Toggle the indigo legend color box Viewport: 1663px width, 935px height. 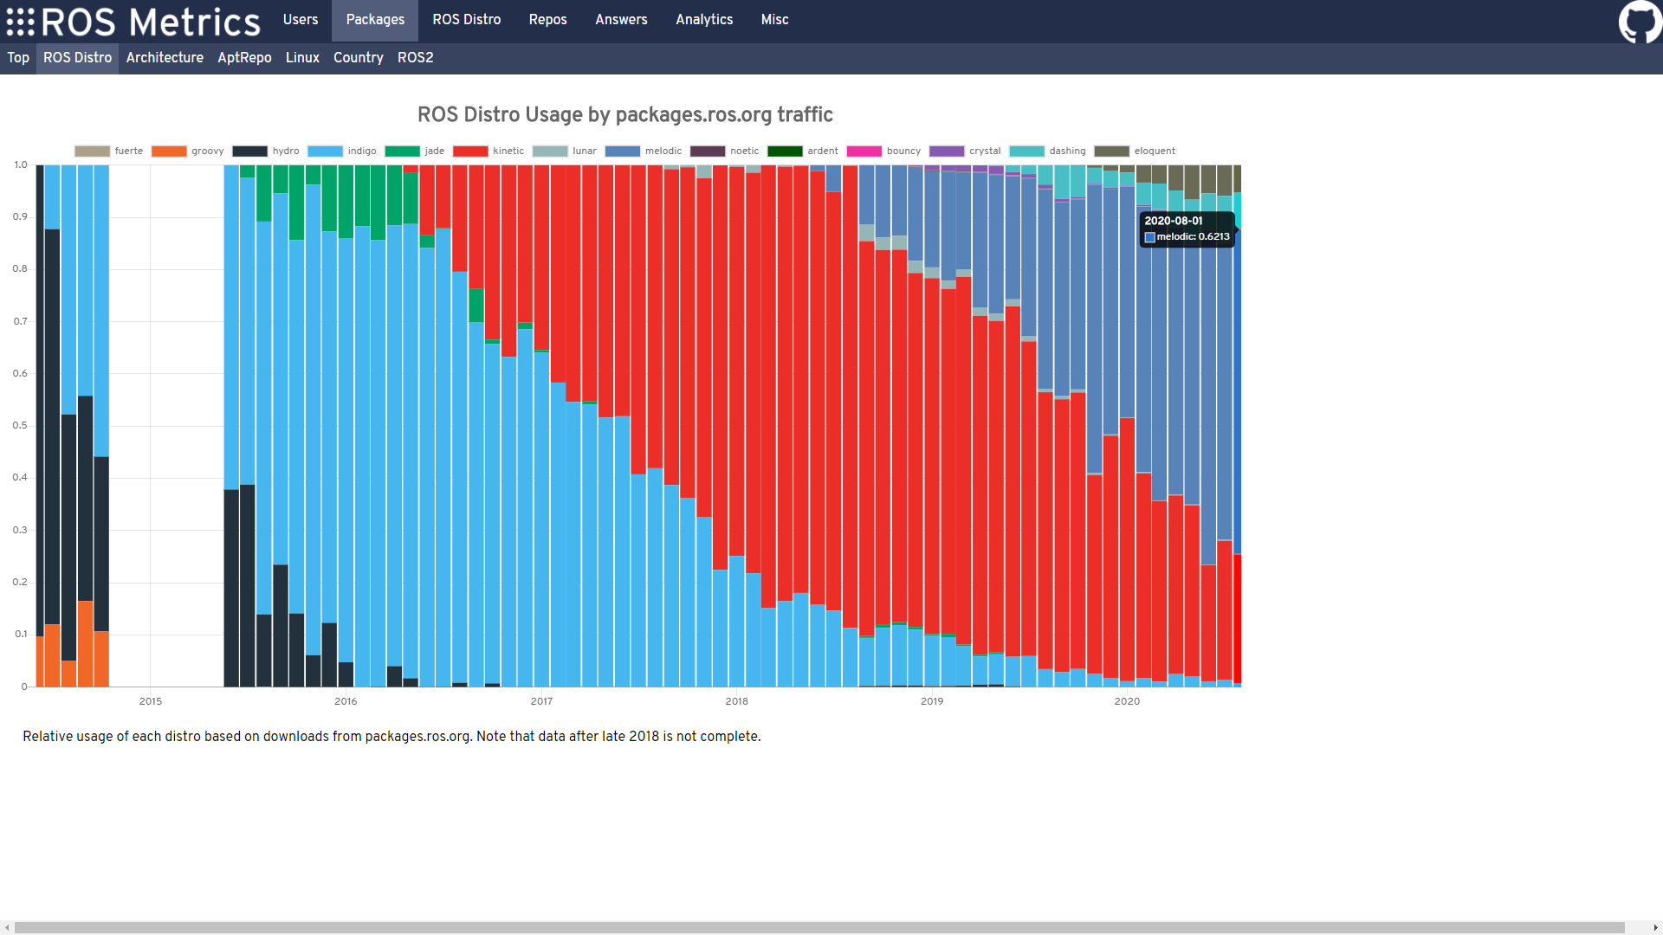326,152
